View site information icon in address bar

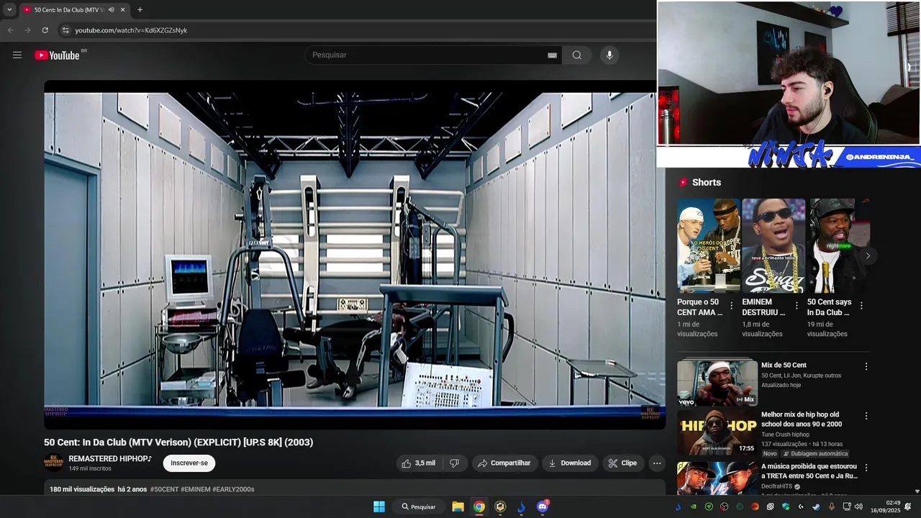[65, 30]
